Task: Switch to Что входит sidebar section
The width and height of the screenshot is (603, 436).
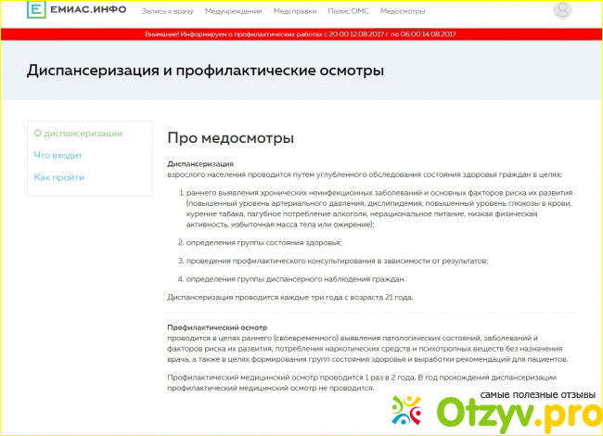Action: point(58,155)
